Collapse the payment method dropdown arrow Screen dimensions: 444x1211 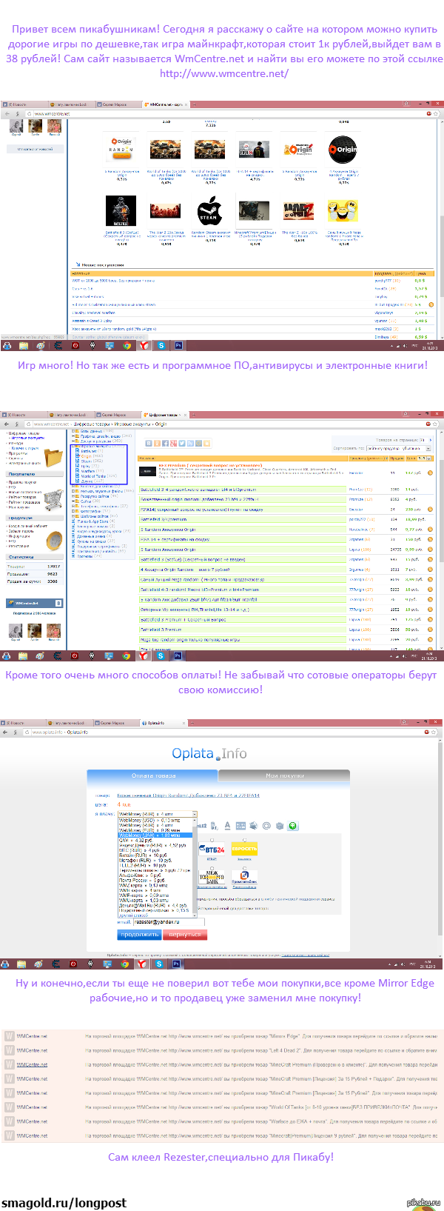(x=195, y=814)
